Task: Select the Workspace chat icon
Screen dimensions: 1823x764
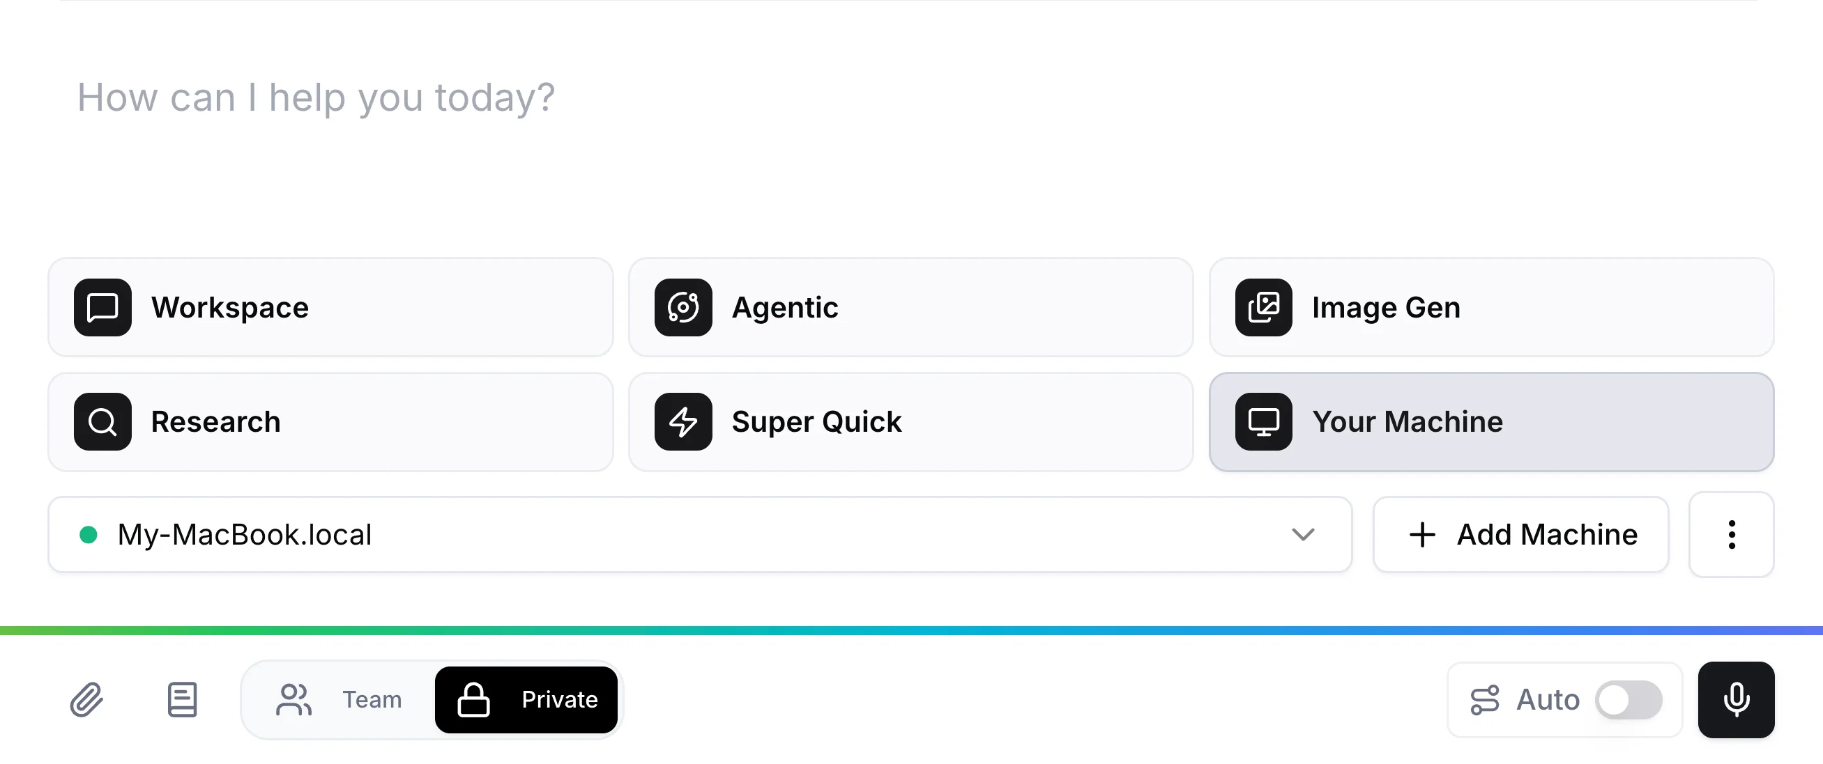Action: coord(102,307)
